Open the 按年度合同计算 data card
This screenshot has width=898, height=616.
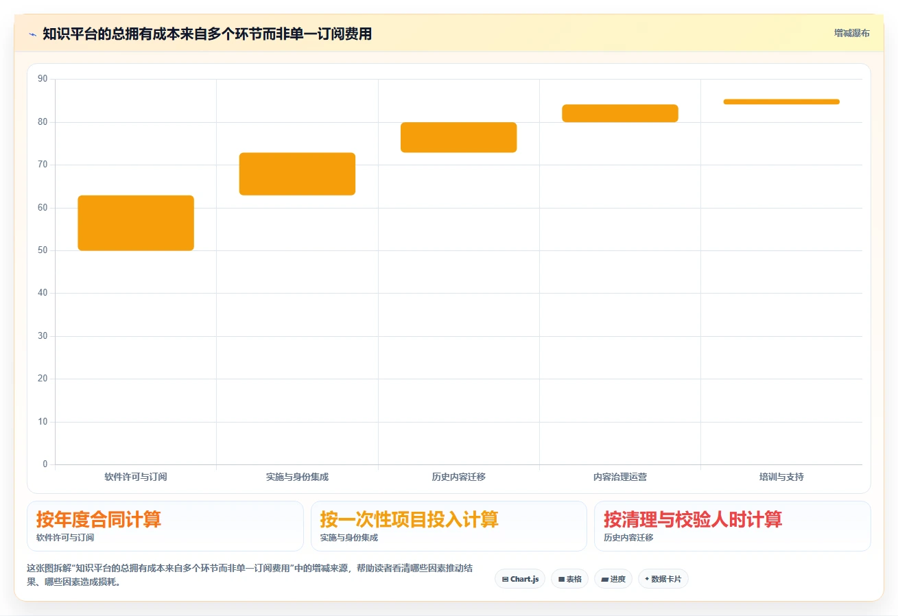point(165,526)
